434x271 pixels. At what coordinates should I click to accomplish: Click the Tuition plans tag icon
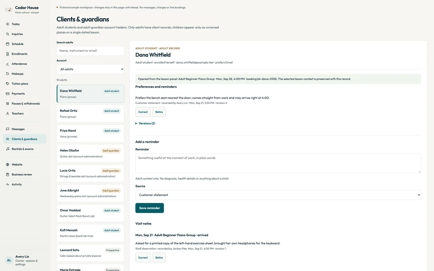tap(8, 84)
